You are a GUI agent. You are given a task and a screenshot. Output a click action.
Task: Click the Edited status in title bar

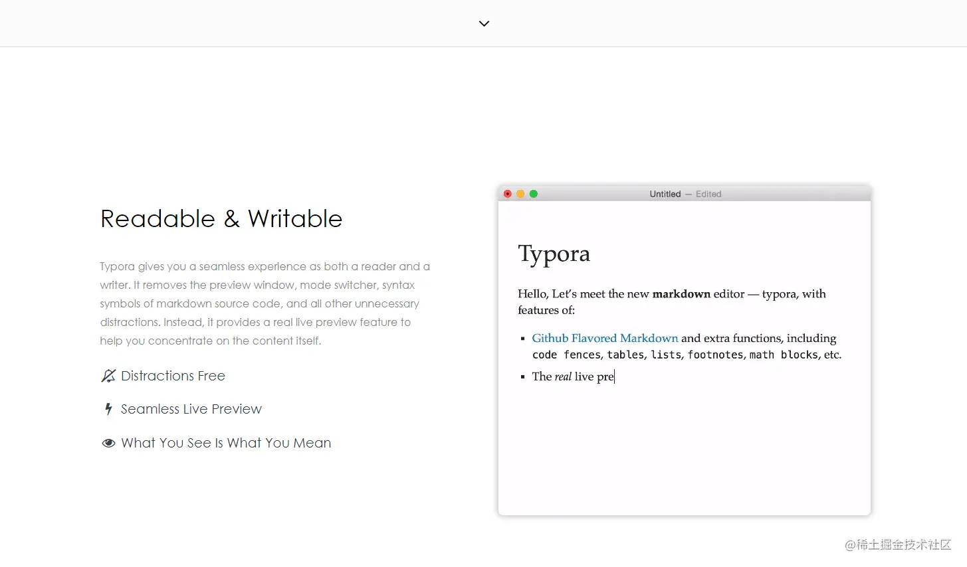(708, 194)
